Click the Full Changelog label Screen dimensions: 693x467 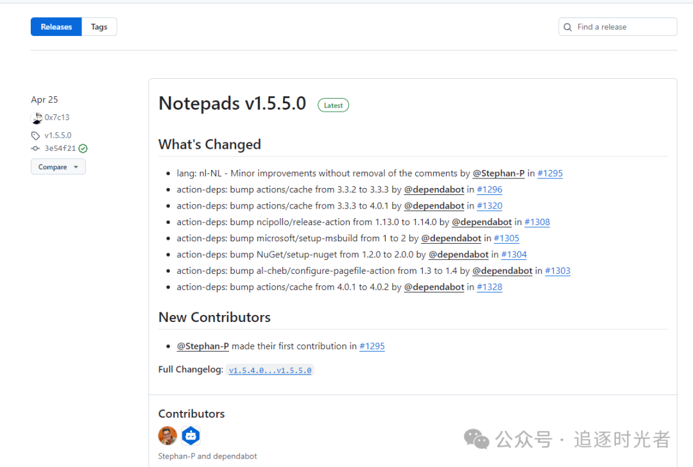(191, 369)
